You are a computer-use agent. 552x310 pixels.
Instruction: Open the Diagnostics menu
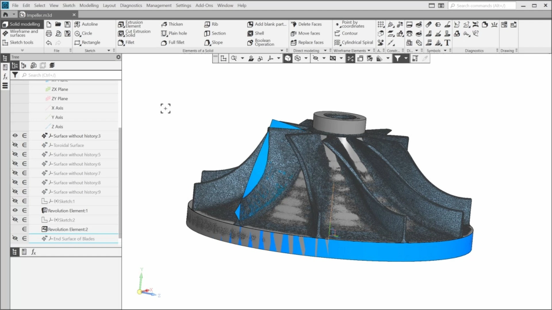pos(131,5)
